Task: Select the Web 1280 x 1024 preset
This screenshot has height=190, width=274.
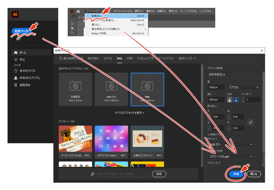Action: point(147,89)
